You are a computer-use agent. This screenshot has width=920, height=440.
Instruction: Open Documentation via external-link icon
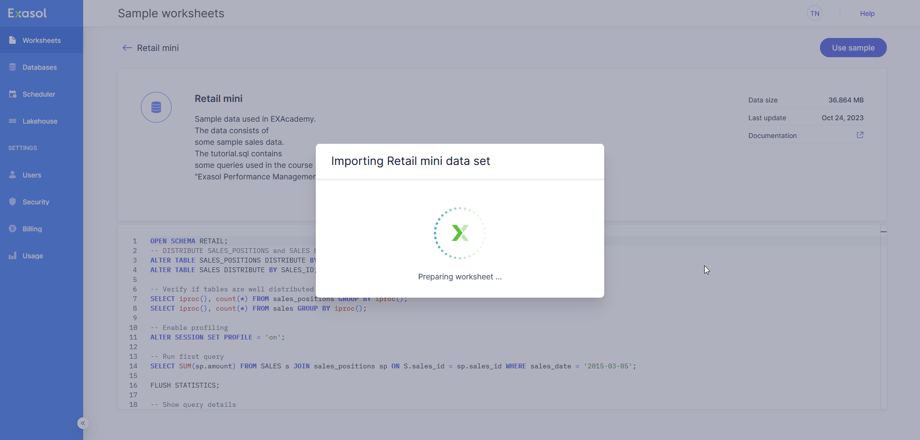pyautogui.click(x=860, y=135)
